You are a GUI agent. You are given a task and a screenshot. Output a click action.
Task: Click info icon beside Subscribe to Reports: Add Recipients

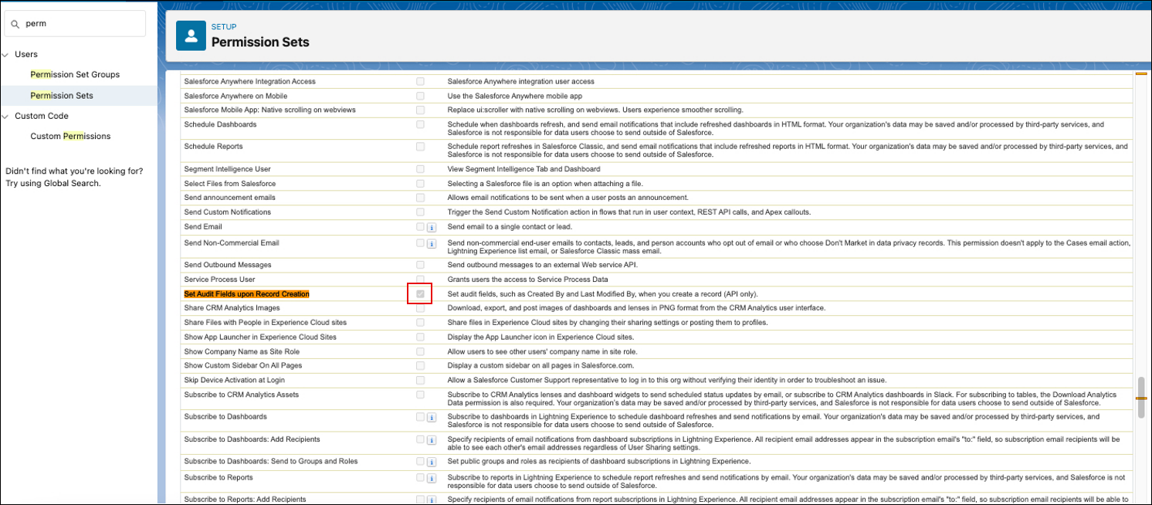(x=431, y=499)
